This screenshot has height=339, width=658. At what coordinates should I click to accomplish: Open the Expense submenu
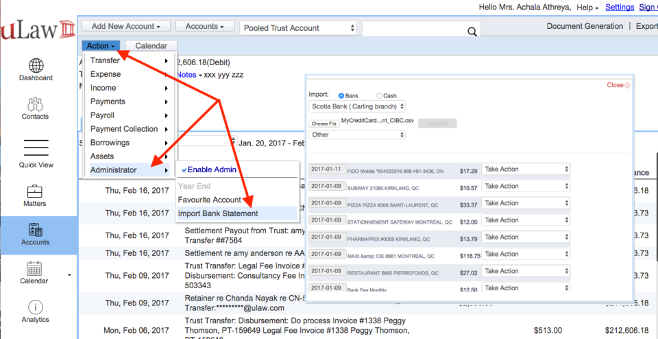[130, 74]
